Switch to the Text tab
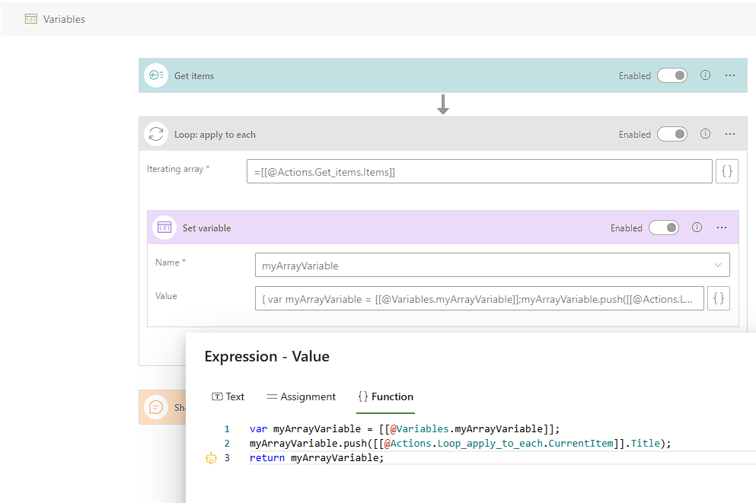 click(228, 396)
